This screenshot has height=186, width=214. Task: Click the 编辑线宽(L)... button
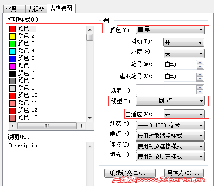(x=130, y=173)
